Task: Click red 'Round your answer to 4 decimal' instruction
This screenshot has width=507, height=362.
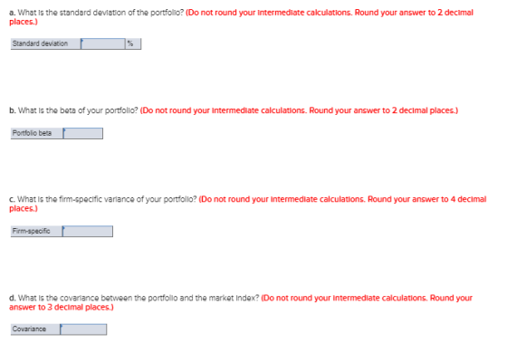Action: point(426,199)
